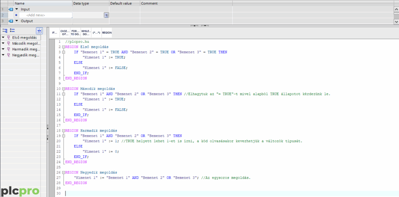Click the Output section interface icon
This screenshot has height=197, width=399.
pyautogui.click(x=11, y=21)
